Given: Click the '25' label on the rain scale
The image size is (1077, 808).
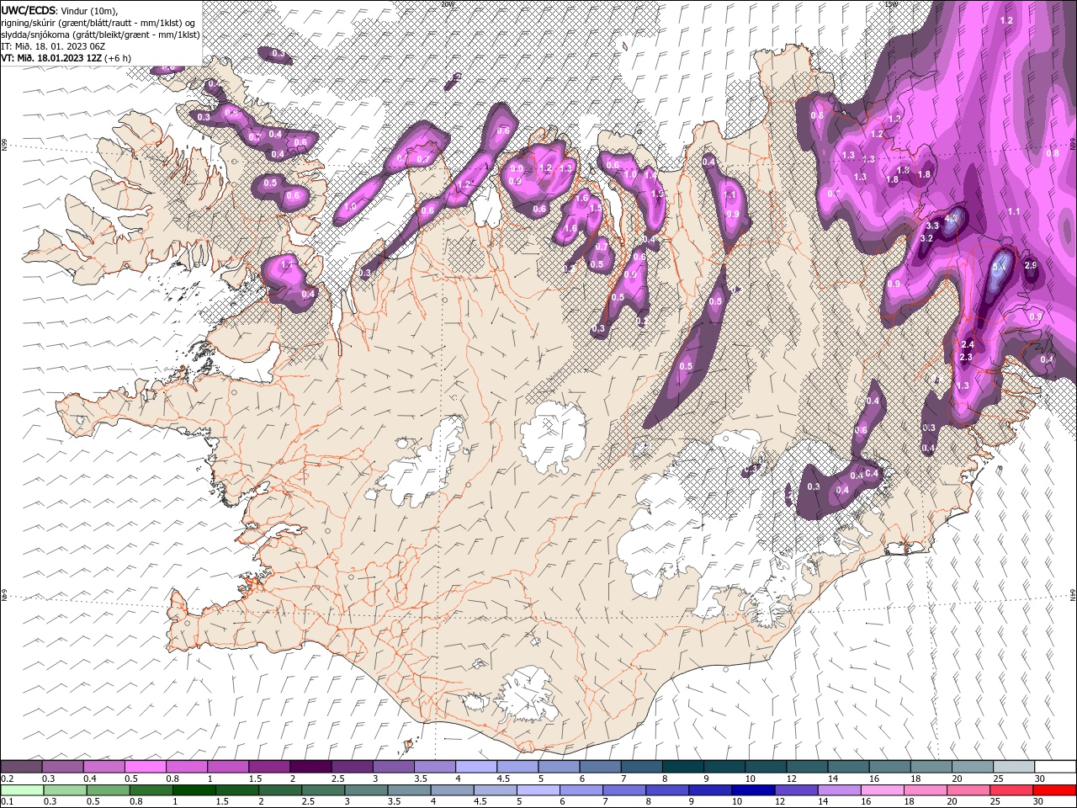Looking at the screenshot, I should coord(995,801).
